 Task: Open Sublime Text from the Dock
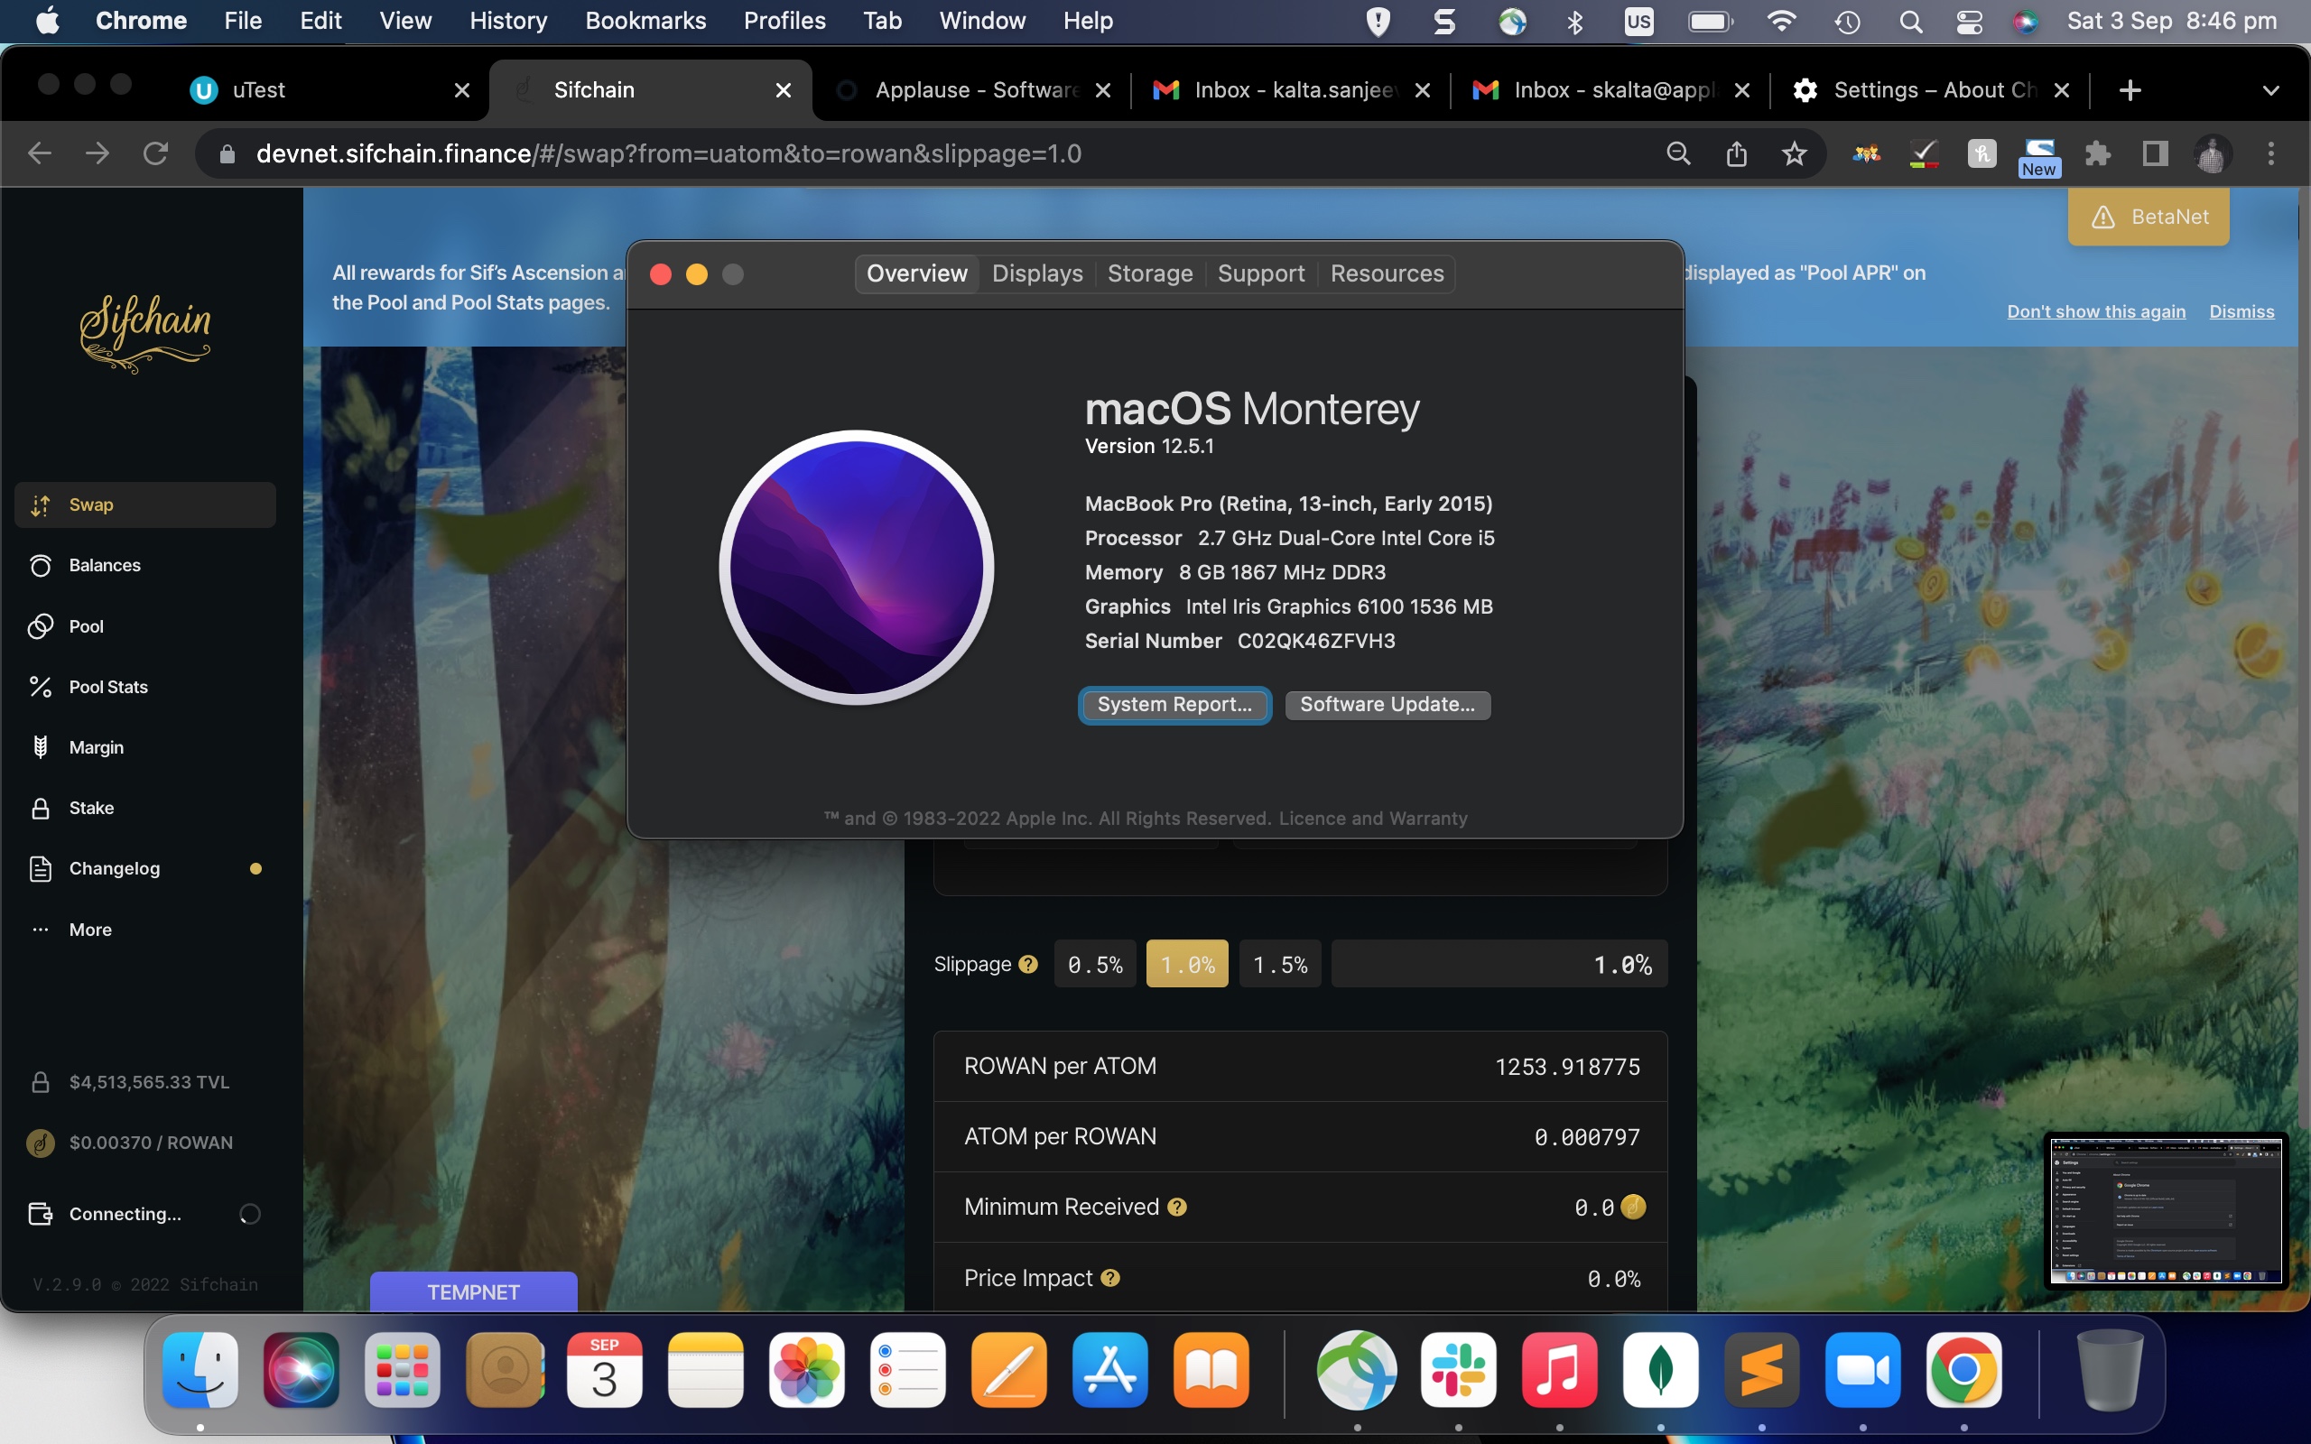[1761, 1369]
